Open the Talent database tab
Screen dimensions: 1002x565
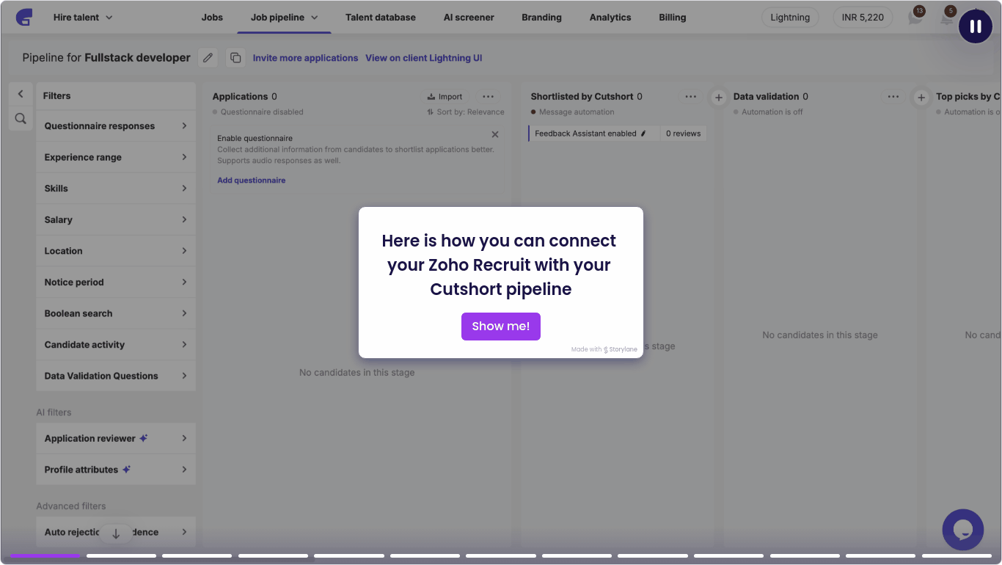381,17
